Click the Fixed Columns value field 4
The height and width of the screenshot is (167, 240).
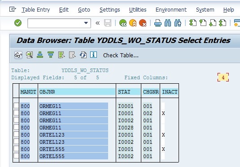(223, 77)
